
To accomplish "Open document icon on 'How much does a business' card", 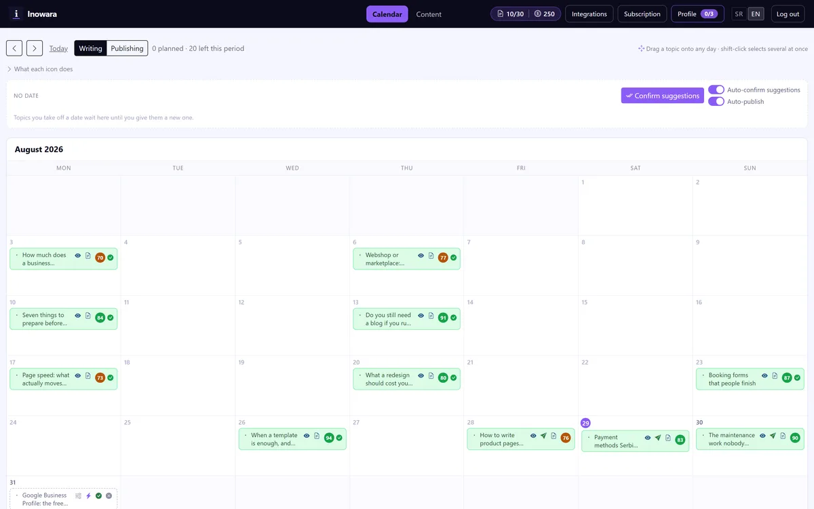I will [x=88, y=256].
